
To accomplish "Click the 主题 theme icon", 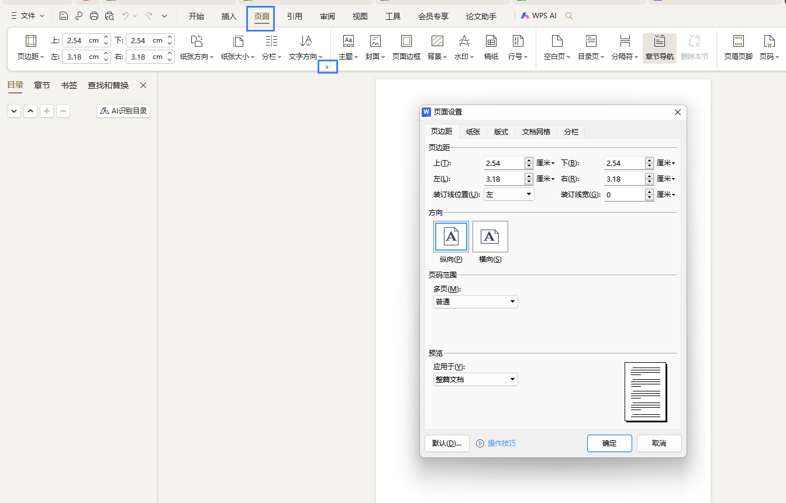I will click(x=348, y=41).
